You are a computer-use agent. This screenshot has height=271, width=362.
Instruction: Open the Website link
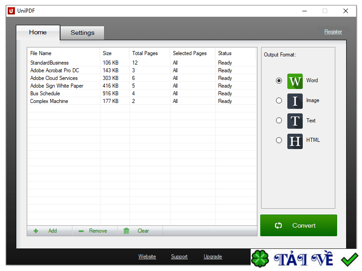147,257
